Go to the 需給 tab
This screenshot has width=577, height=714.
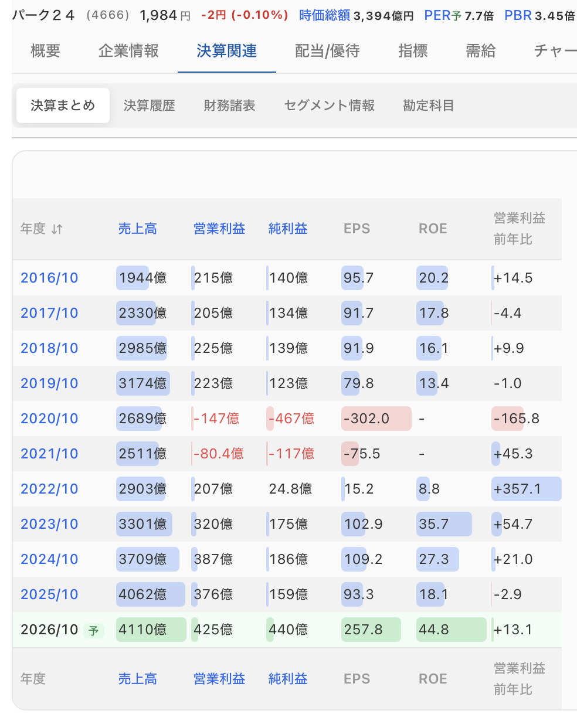pos(481,51)
